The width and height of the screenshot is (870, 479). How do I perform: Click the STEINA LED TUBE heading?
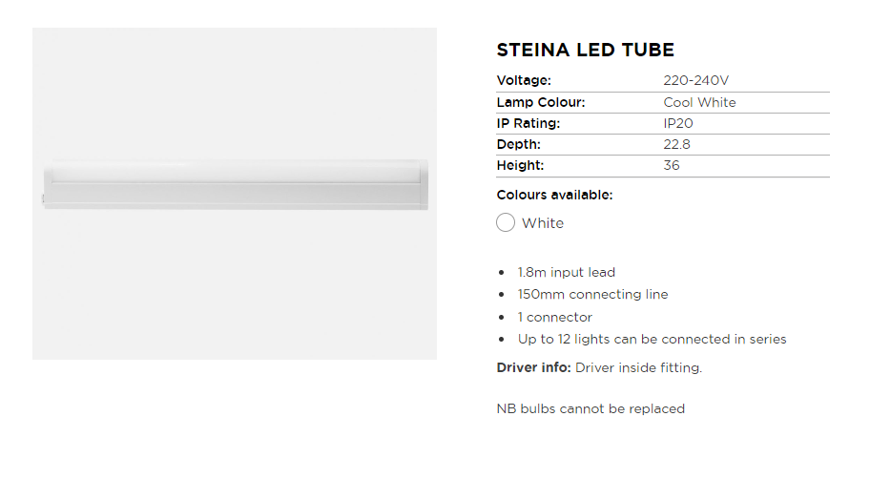[585, 51]
